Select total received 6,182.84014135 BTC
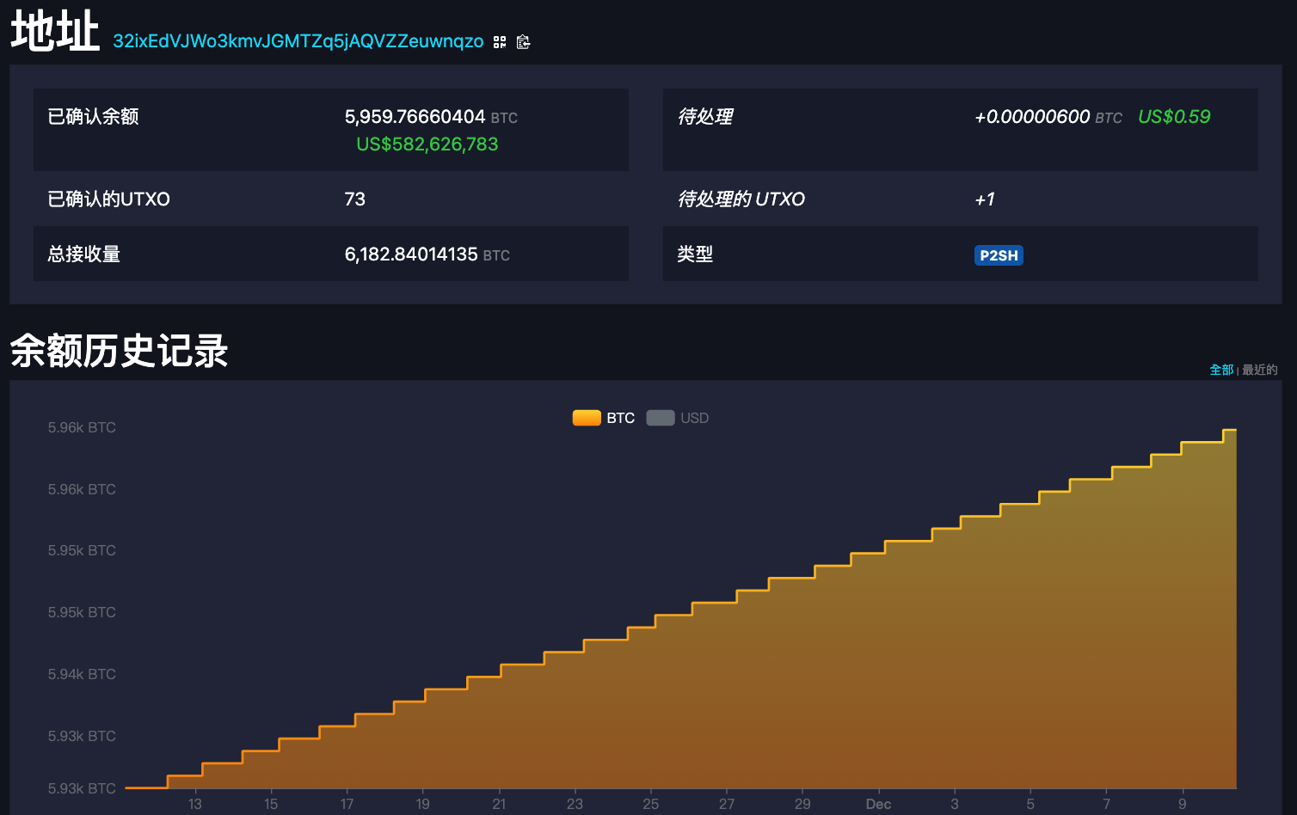 coord(427,254)
